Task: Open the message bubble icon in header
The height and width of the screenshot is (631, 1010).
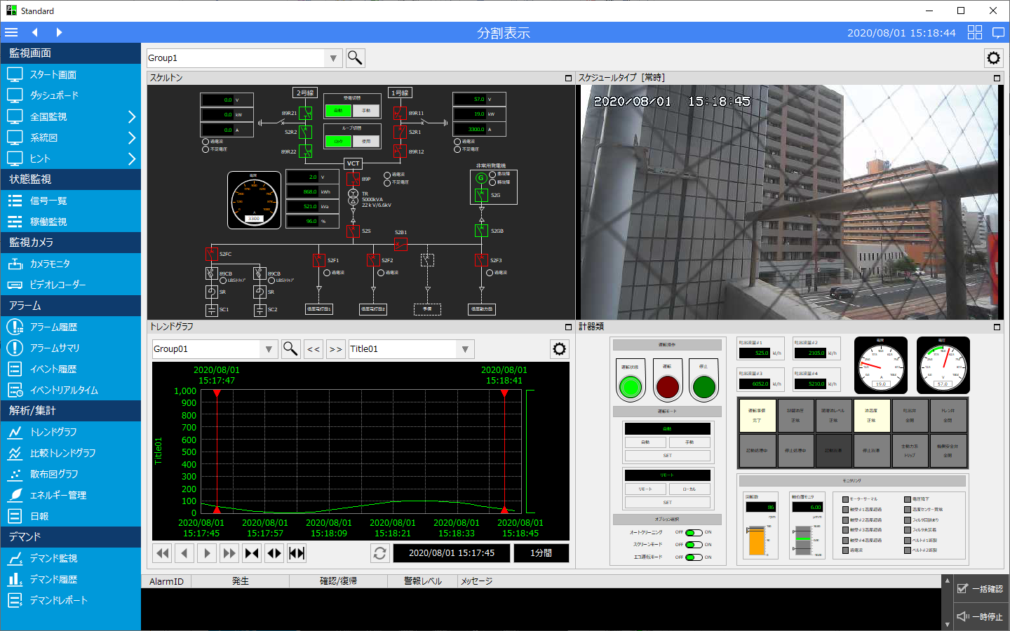Action: (x=999, y=32)
